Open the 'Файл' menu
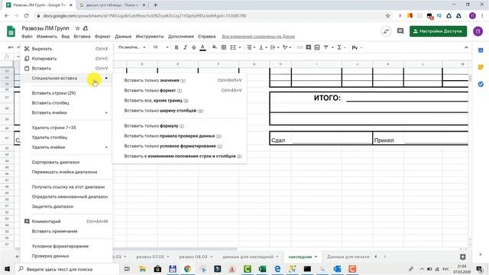This screenshot has height=275, width=489. tap(28, 37)
